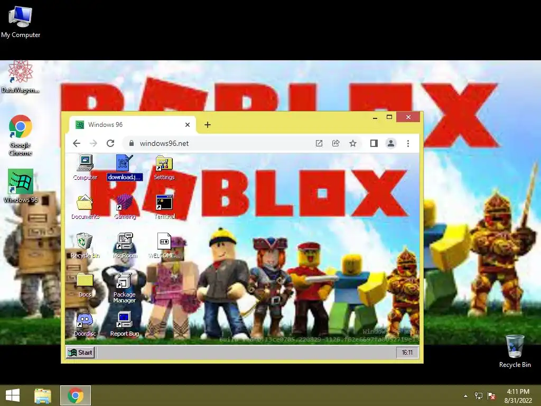The width and height of the screenshot is (541, 406).
Task: Open Recycle Bin on the Windows desktop
Action: pyautogui.click(x=515, y=351)
